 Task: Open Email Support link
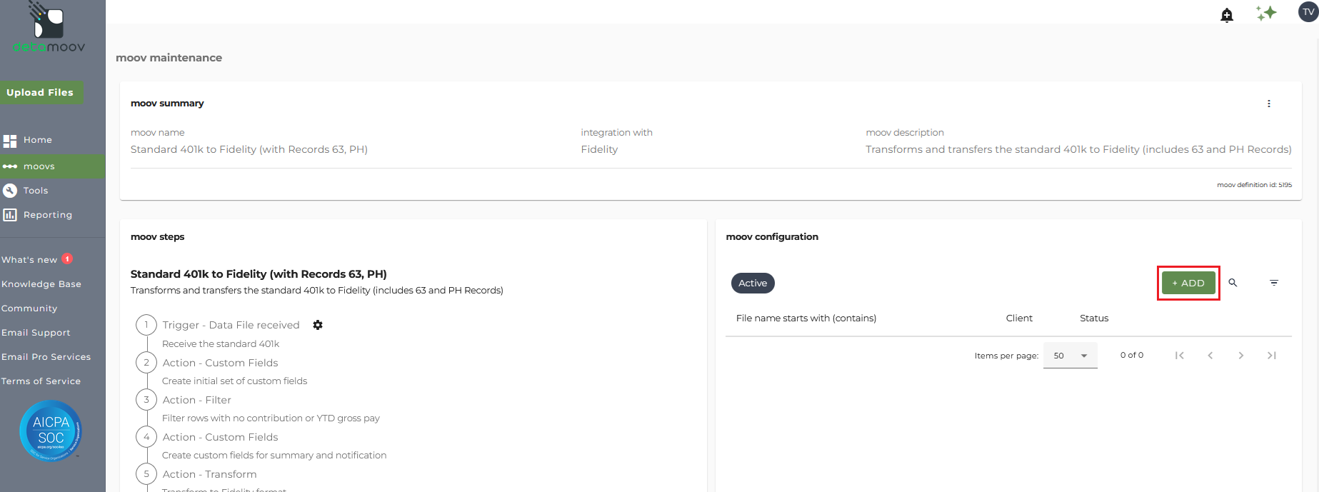[36, 333]
